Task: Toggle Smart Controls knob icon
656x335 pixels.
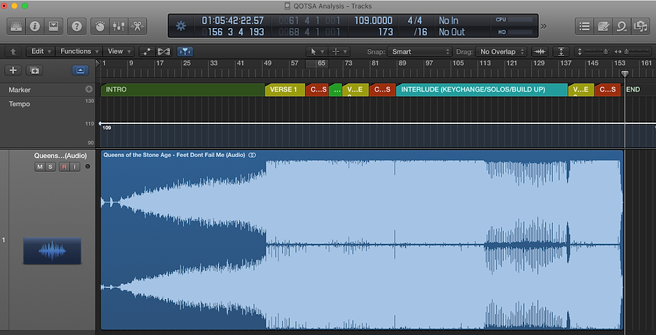Action: pyautogui.click(x=100, y=26)
